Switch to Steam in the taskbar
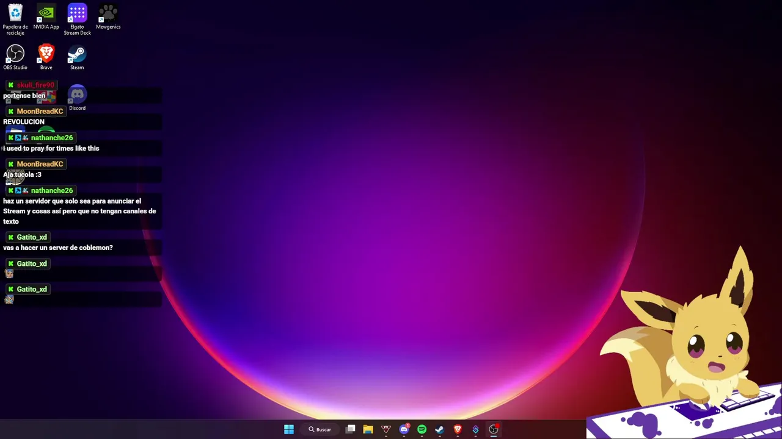The width and height of the screenshot is (782, 439). click(439, 429)
